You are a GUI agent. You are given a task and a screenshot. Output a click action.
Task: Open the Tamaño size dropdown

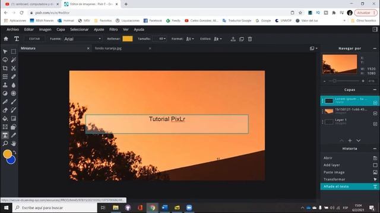coord(160,38)
